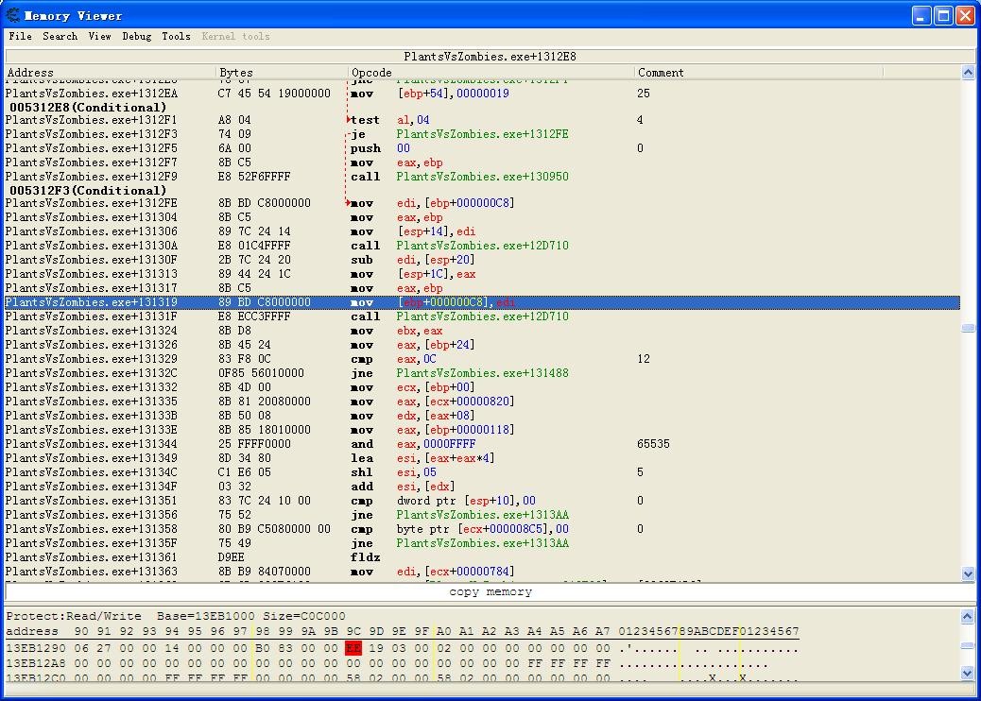Click the copy memory status bar
The image size is (981, 701).
(491, 591)
